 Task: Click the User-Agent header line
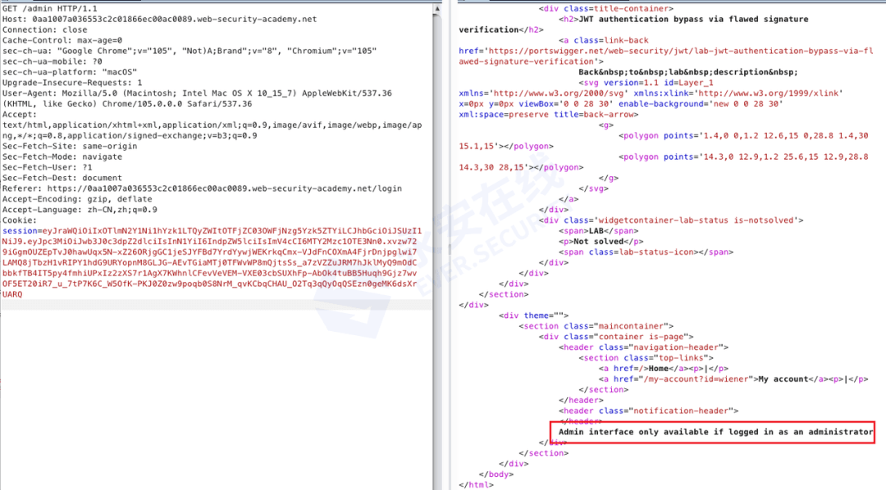[197, 98]
